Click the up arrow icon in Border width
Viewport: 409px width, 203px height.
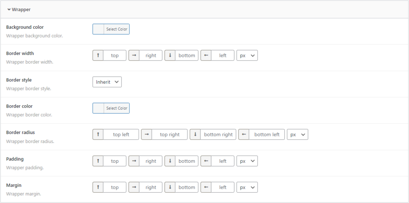click(x=98, y=55)
